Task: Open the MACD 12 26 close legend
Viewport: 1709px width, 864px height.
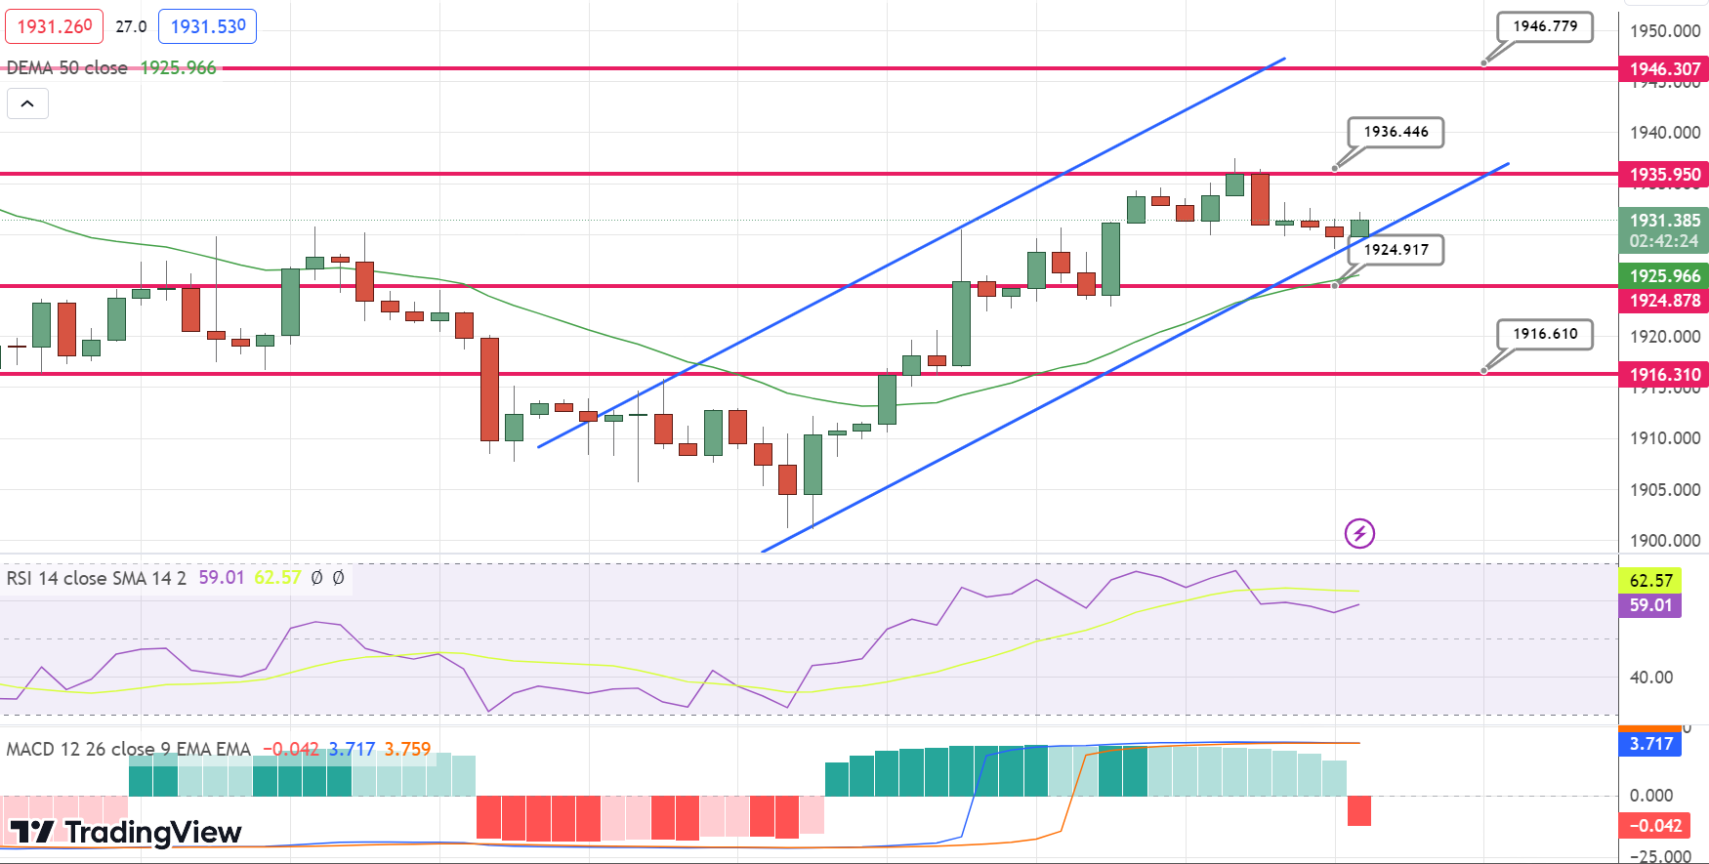Action: pyautogui.click(x=129, y=750)
